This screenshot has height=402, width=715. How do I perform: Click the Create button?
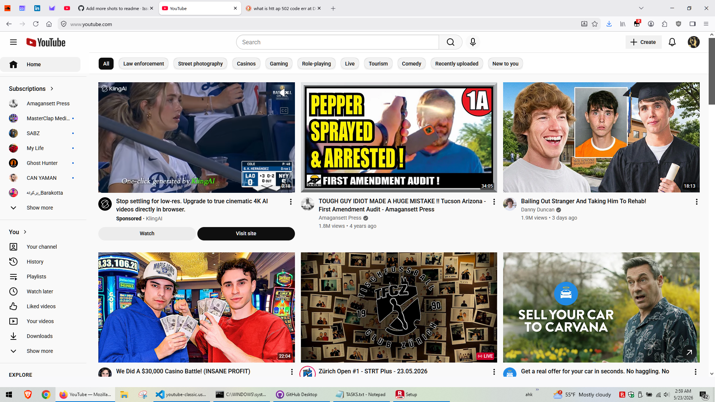[643, 42]
